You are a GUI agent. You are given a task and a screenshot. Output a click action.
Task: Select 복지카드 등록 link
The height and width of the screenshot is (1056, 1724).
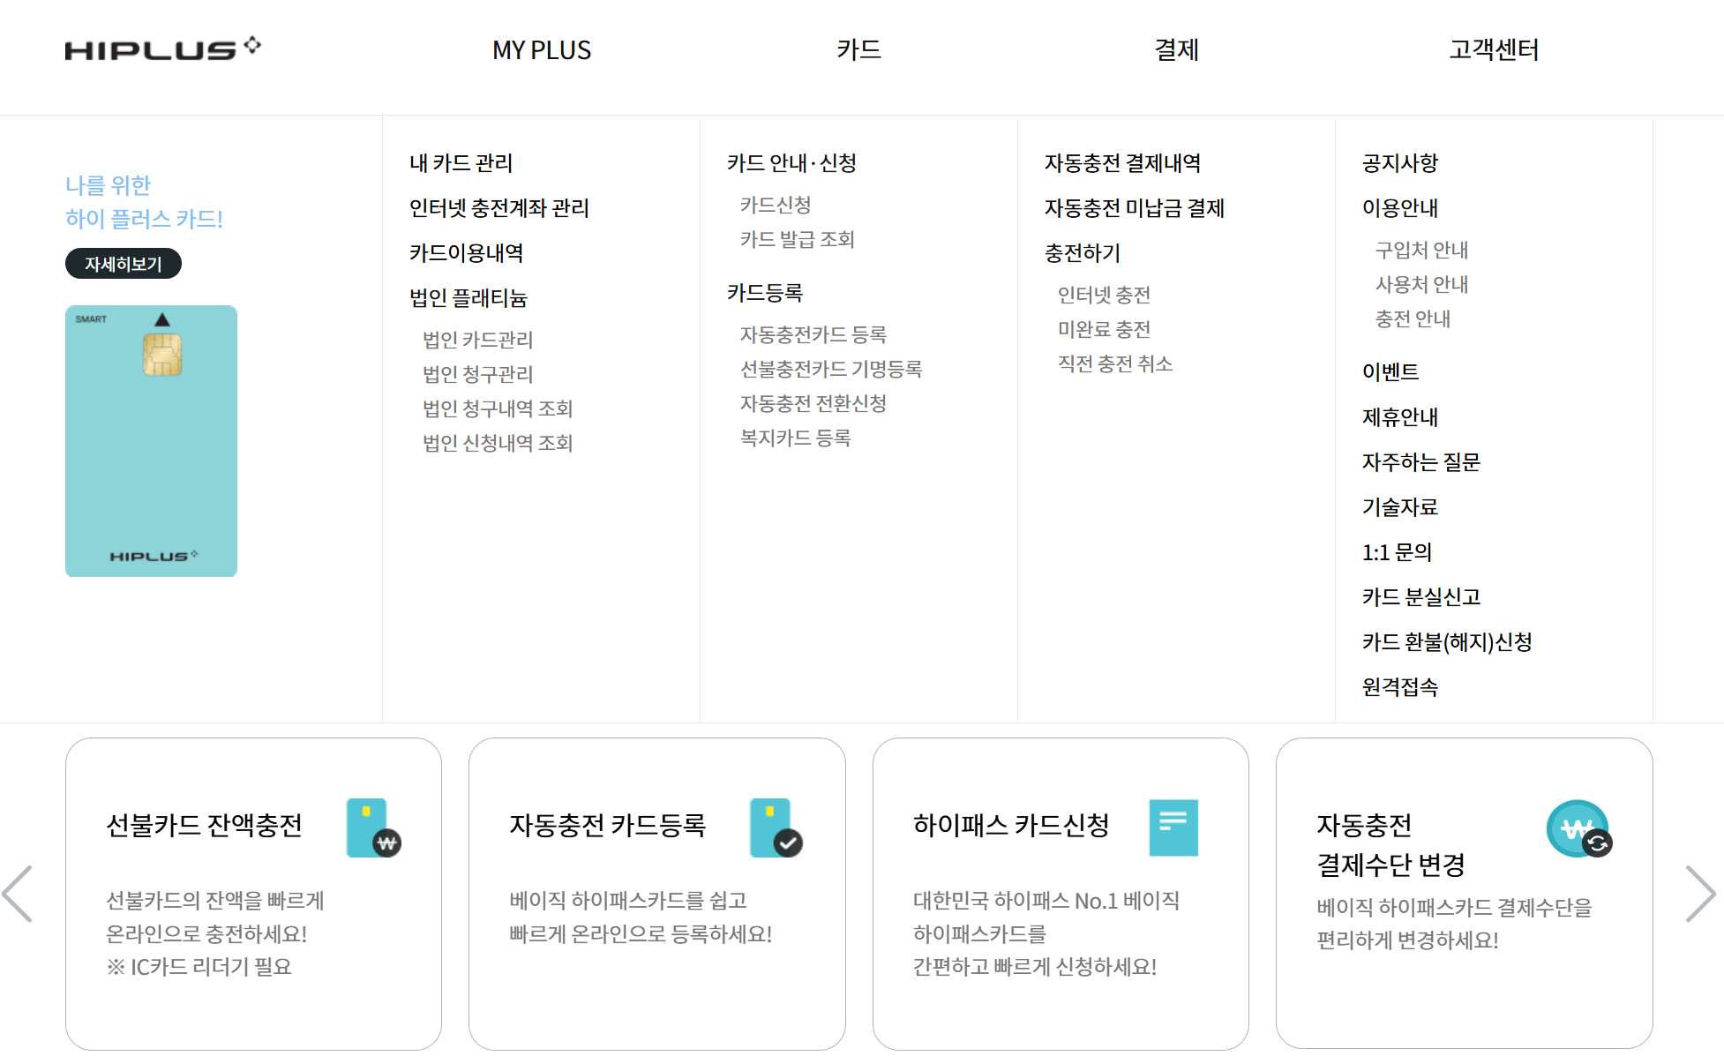[795, 438]
